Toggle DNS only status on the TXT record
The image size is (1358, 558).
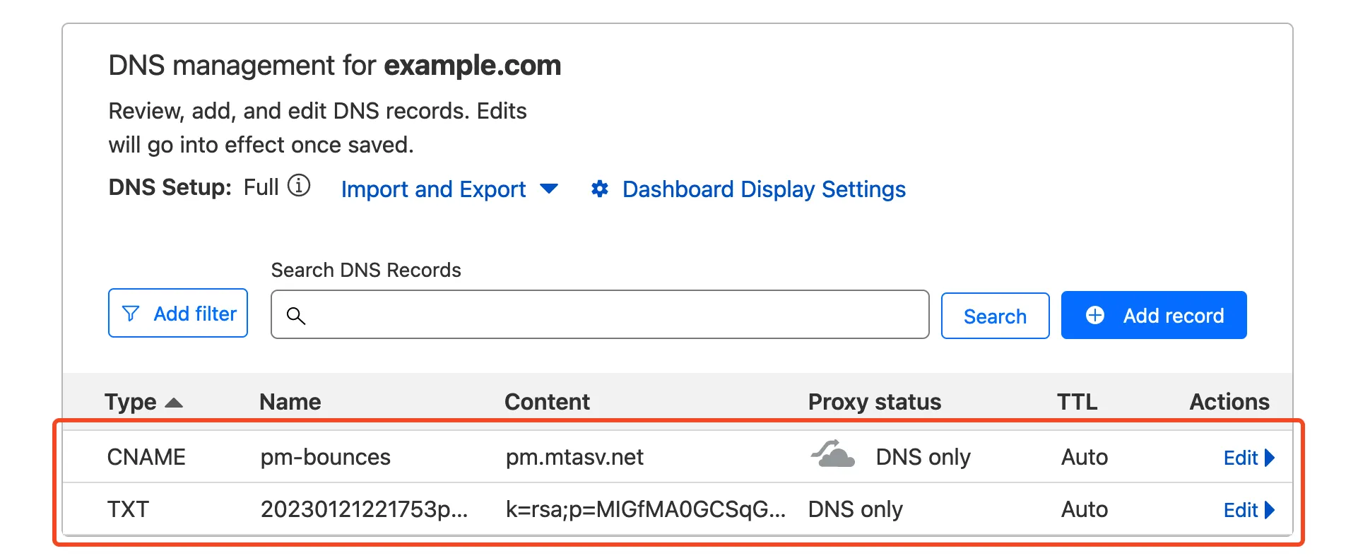(x=856, y=509)
